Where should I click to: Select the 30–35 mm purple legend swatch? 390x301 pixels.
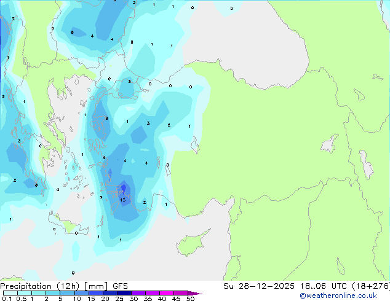point(138,293)
